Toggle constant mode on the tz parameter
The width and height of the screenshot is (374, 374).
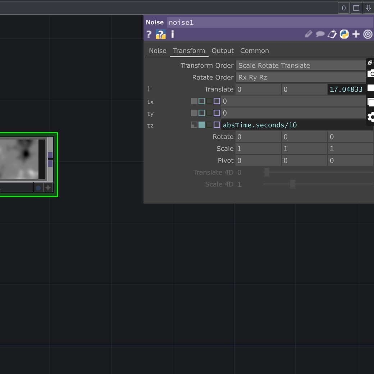point(193,124)
